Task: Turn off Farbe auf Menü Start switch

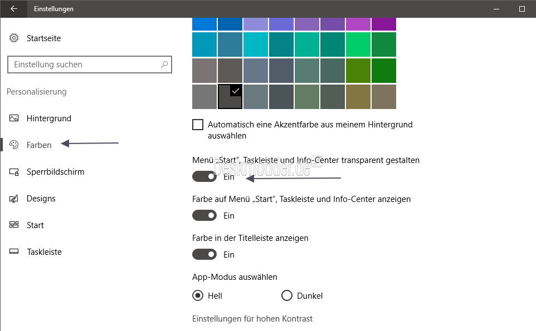Action: (204, 215)
